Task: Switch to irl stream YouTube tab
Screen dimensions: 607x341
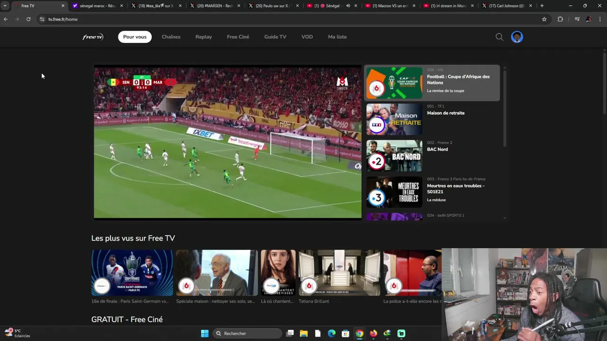Action: pyautogui.click(x=450, y=6)
